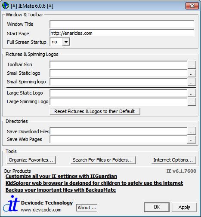Open the IEGuardian product link
Screen dimensions: 201x217
click(61, 176)
